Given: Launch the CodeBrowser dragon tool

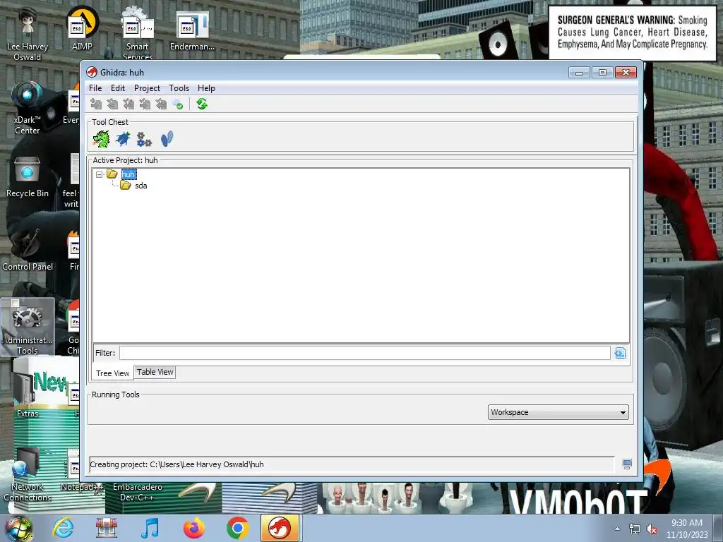Looking at the screenshot, I should click(x=101, y=139).
